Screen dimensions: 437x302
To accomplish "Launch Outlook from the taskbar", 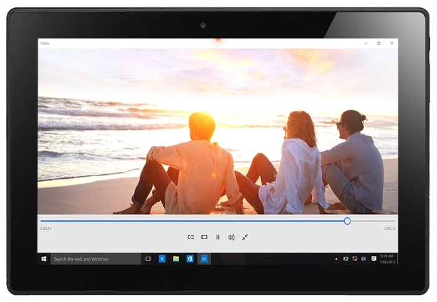I will 190,258.
